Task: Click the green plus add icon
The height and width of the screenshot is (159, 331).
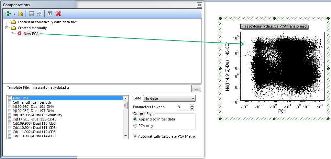Action: (x=8, y=14)
